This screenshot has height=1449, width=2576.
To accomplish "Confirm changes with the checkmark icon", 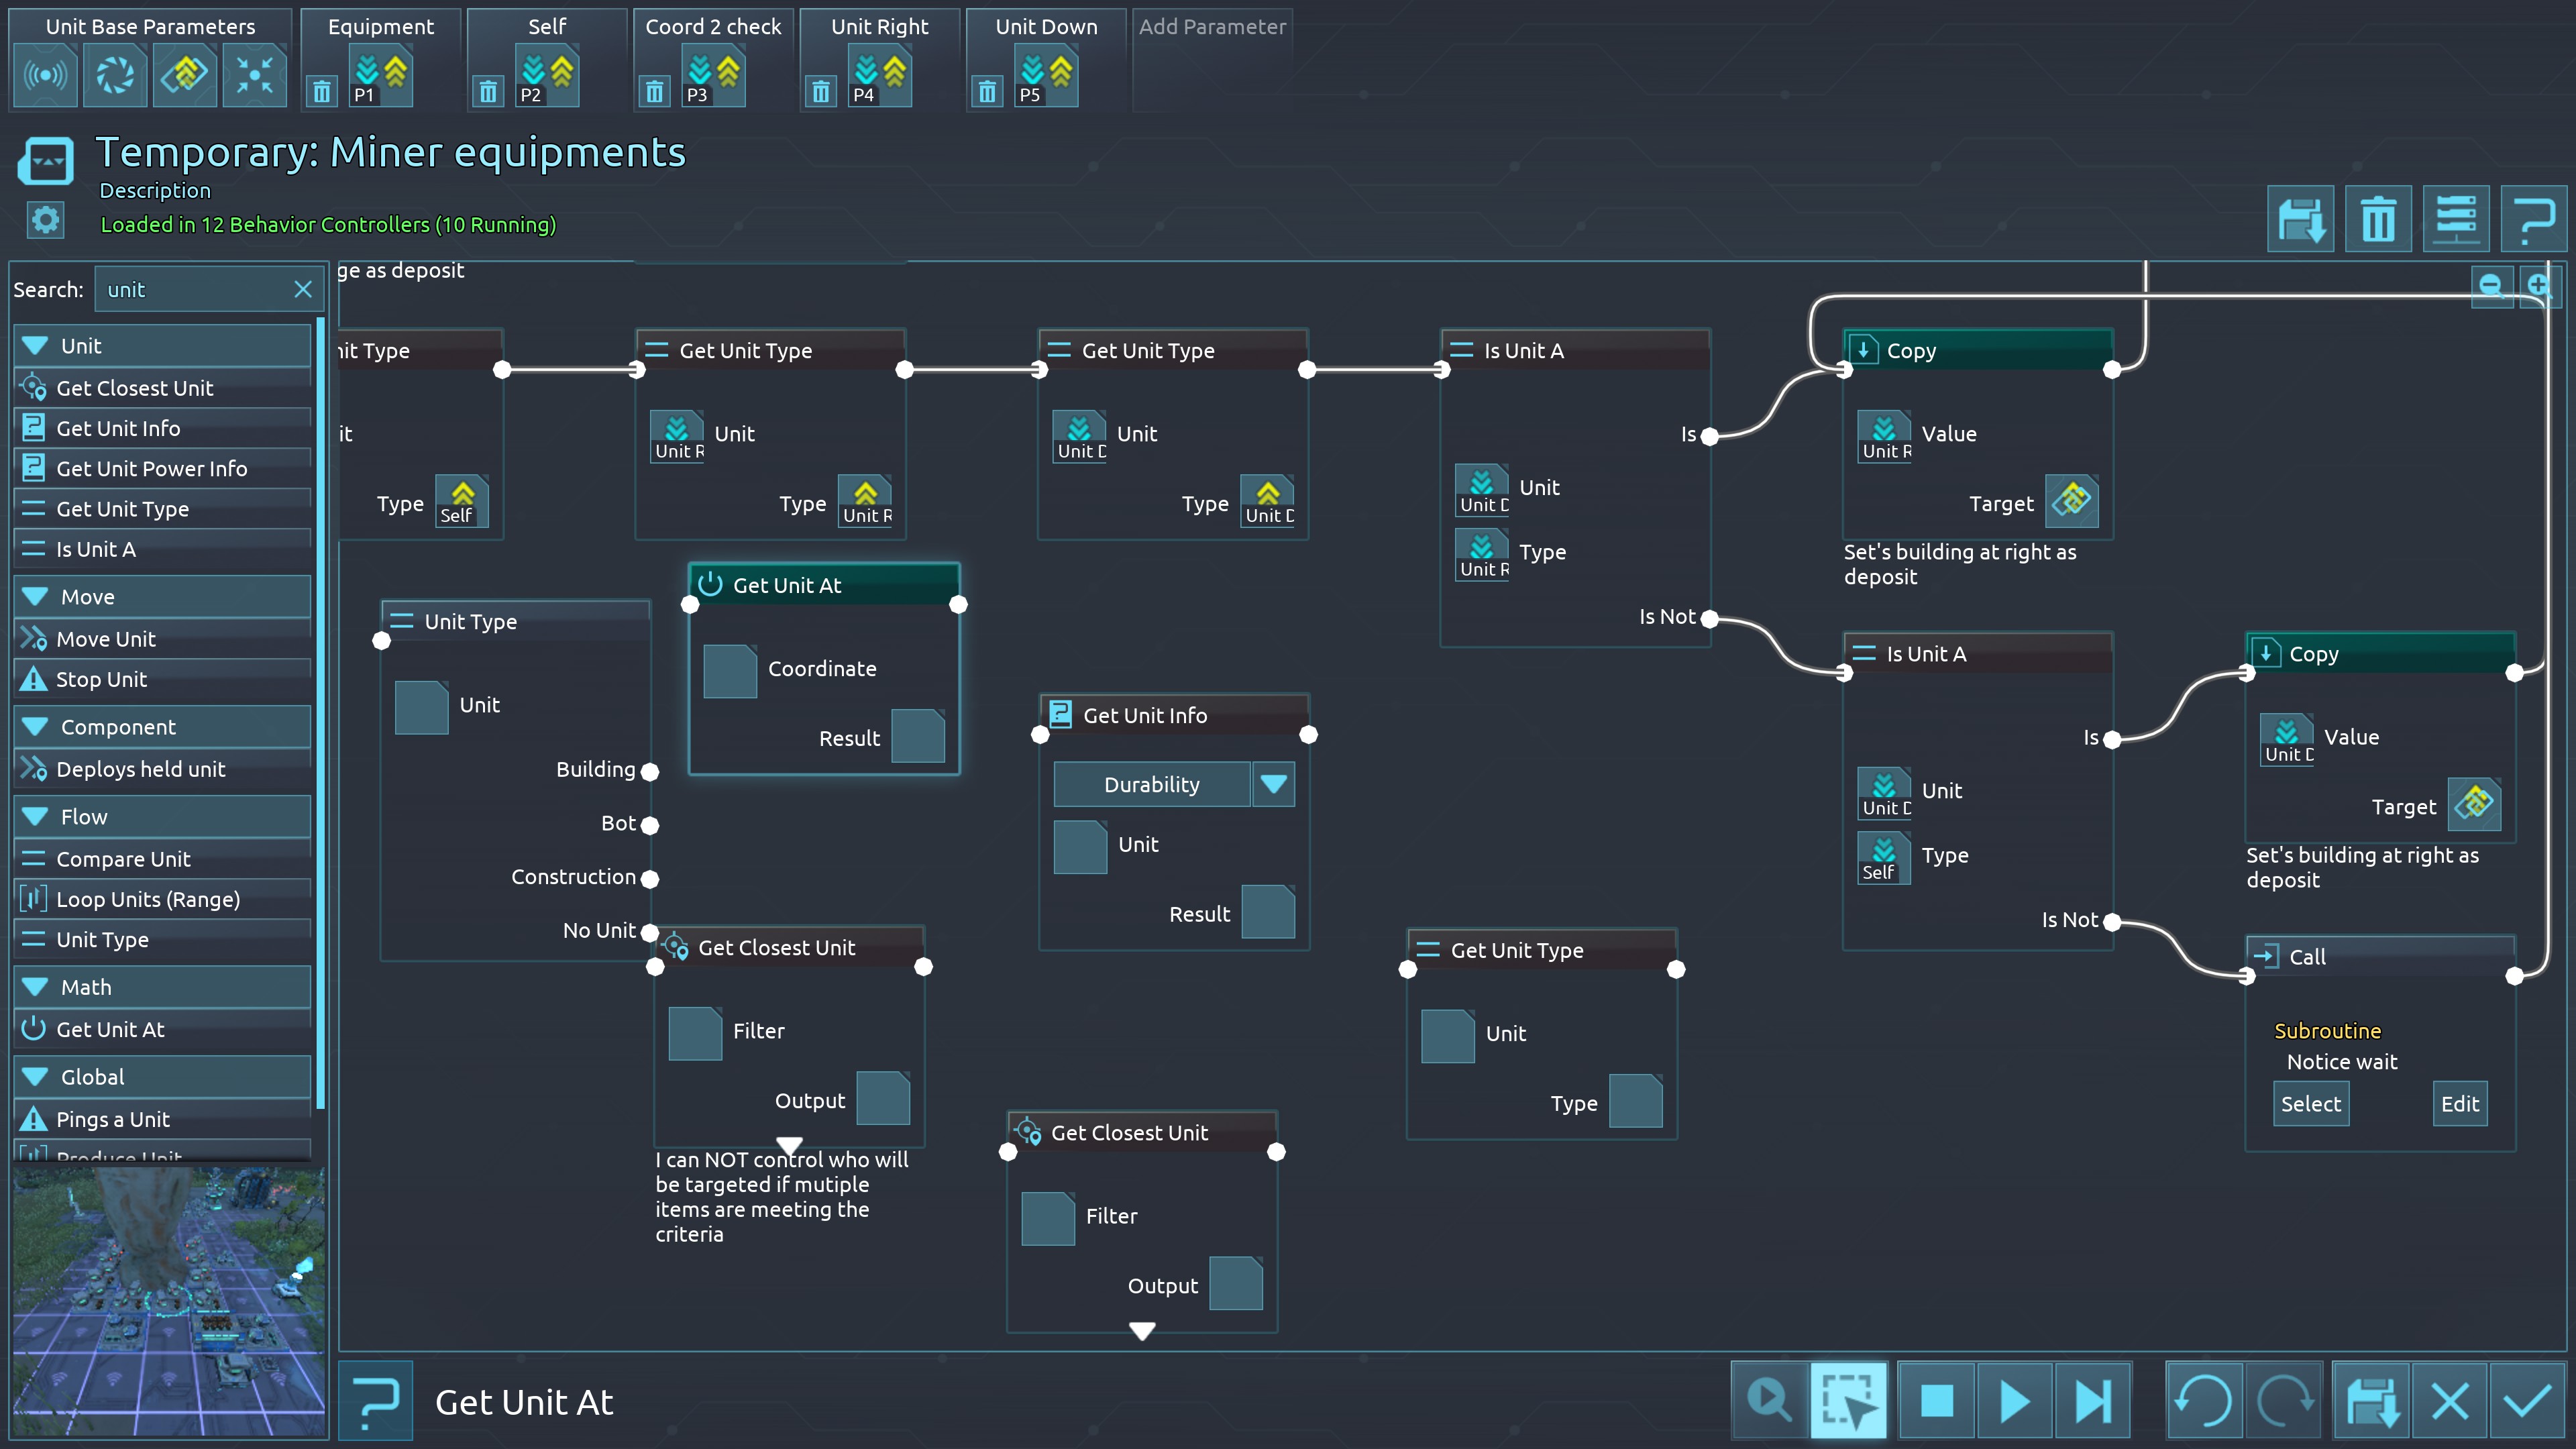I will coord(2527,1401).
